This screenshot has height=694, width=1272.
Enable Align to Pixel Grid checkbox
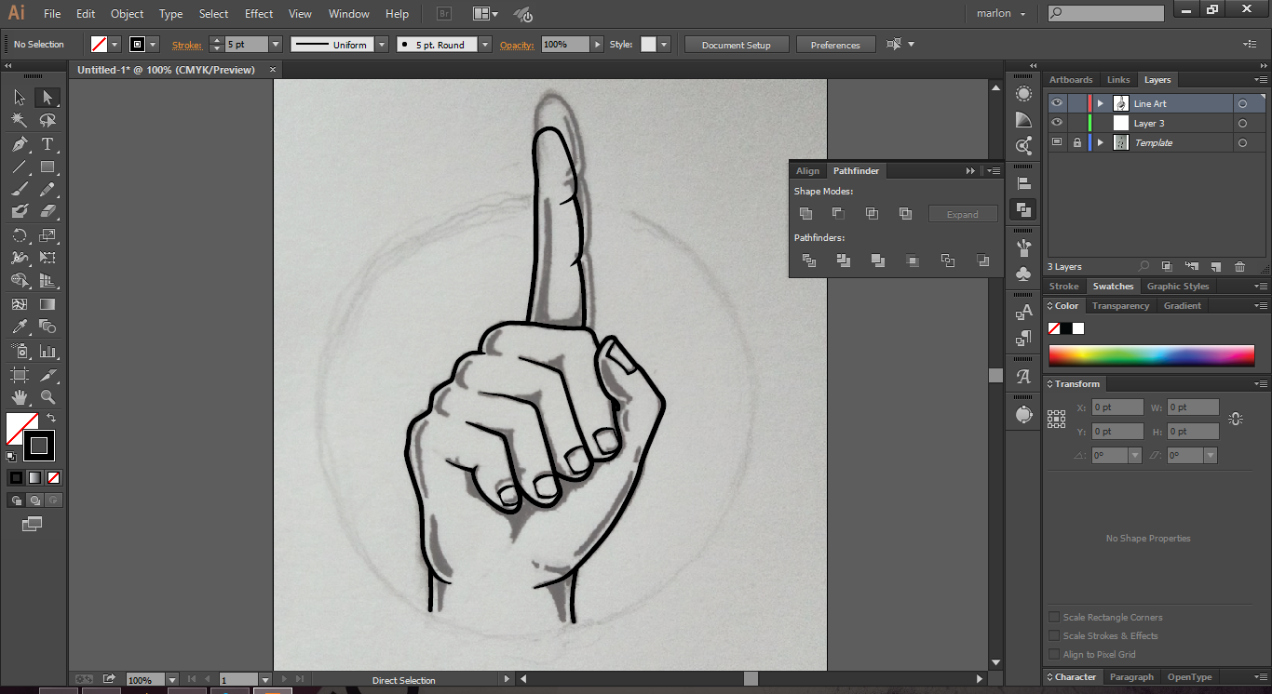pyautogui.click(x=1054, y=654)
